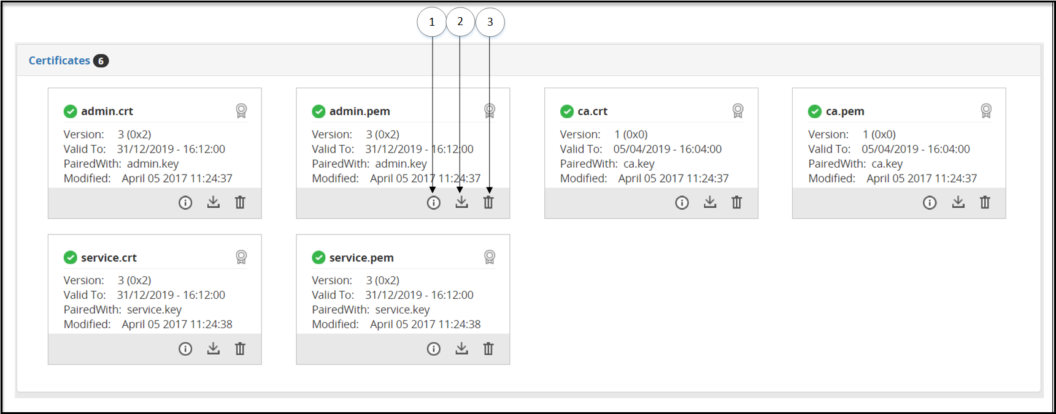This screenshot has height=414, width=1056.
Task: Show info for admin.pem certificate
Action: tap(434, 203)
